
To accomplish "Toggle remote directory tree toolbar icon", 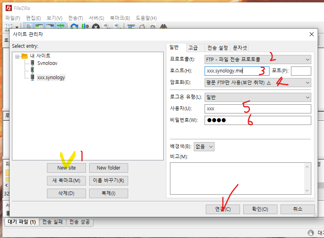I will point(50,26).
